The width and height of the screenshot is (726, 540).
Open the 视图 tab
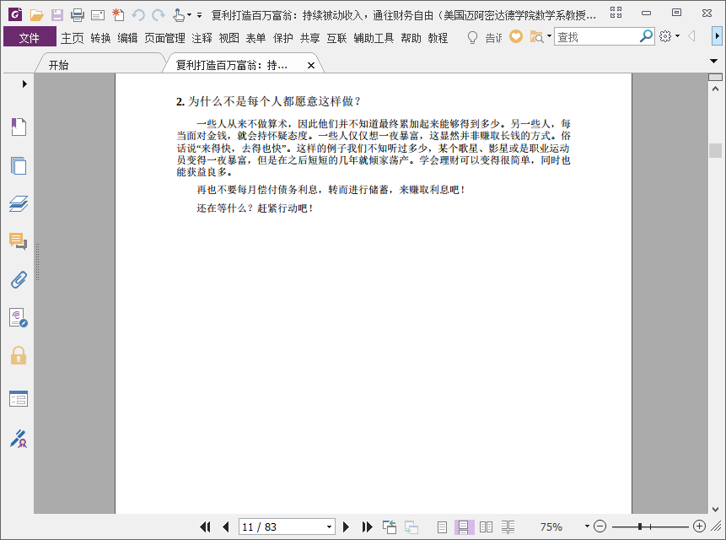click(229, 37)
